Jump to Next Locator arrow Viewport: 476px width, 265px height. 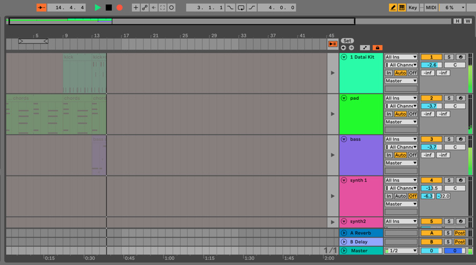351,48
